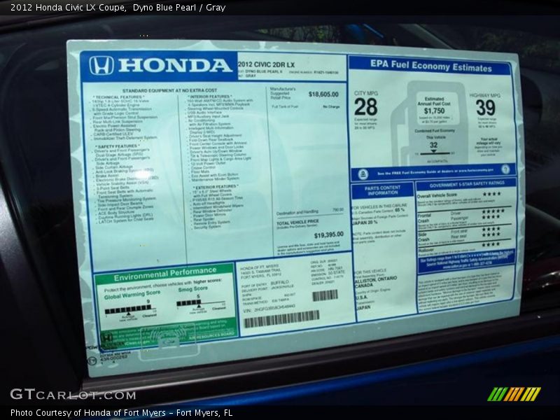Click the 'PARTS CONTENT INFORMATION' header
Screen dimensions: 560x420
coord(382,190)
